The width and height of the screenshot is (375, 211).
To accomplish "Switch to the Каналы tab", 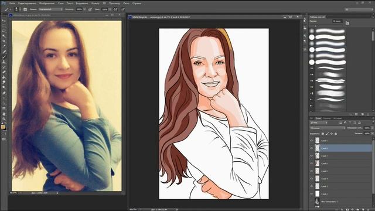I will pyautogui.click(x=327, y=118).
